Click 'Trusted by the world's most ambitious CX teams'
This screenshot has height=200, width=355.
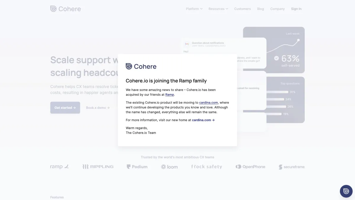pos(177,157)
